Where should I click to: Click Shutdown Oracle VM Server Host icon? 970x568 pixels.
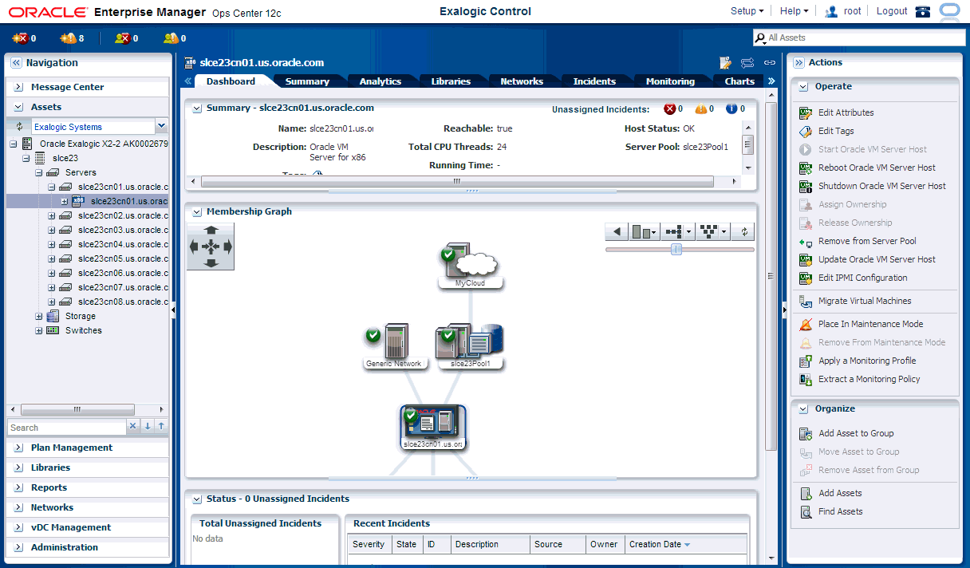point(805,186)
